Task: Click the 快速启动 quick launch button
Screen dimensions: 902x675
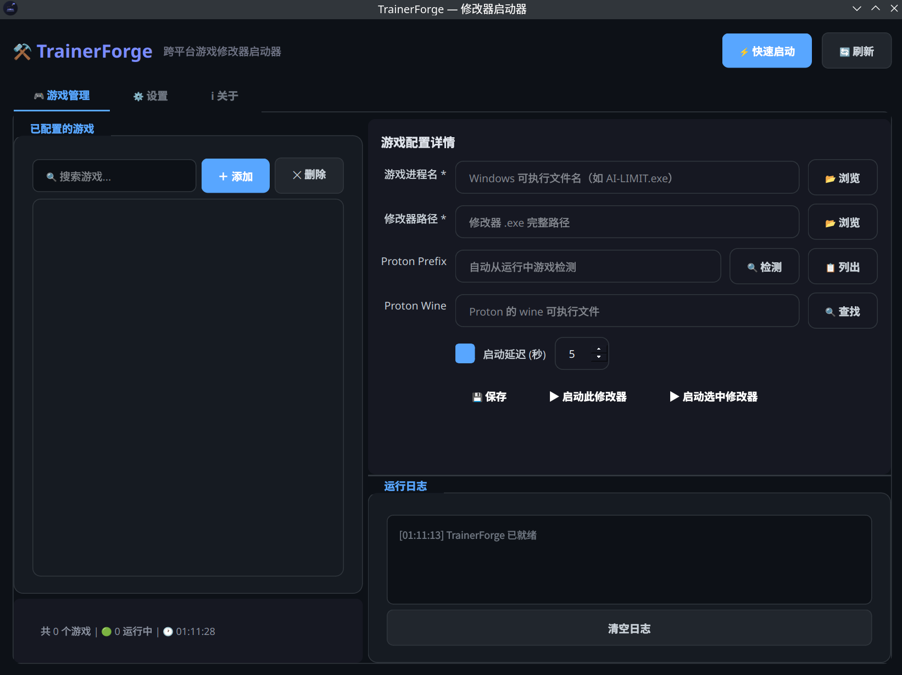Action: coord(767,51)
